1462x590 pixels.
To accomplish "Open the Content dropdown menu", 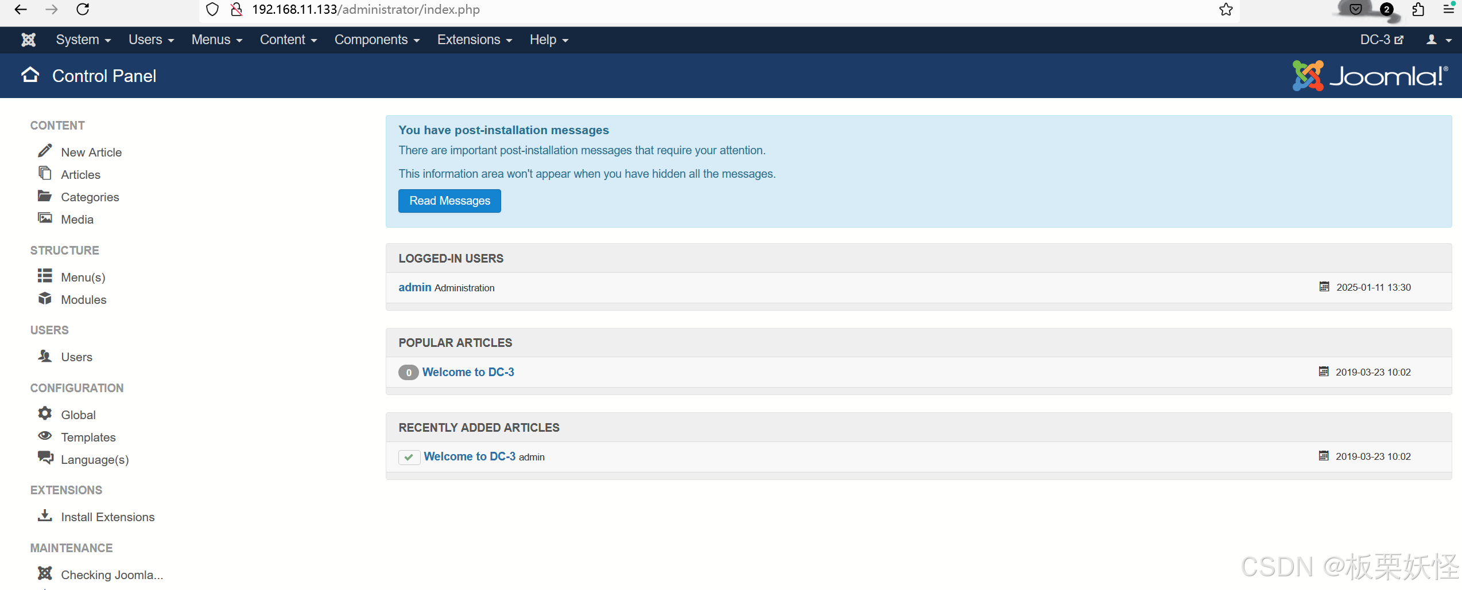I will click(x=288, y=40).
